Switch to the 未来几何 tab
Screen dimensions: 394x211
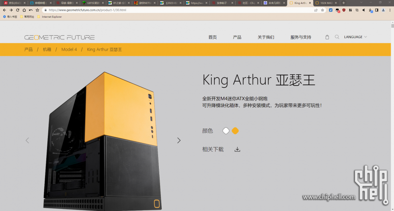click(273, 3)
